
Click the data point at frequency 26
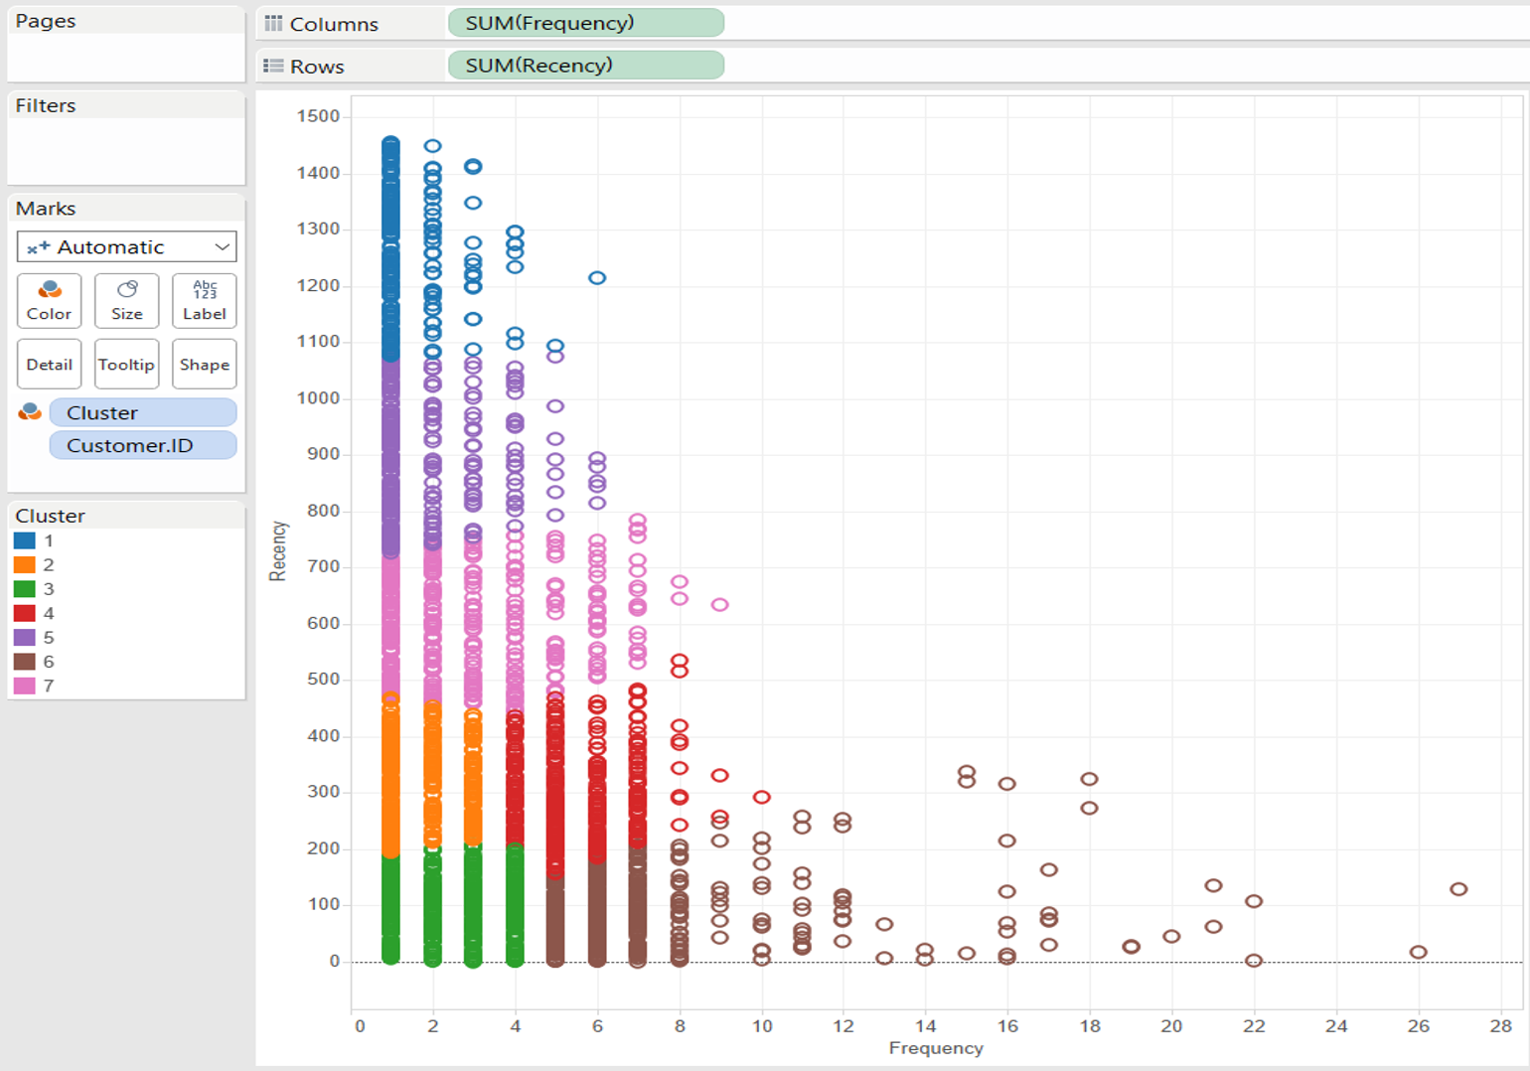tap(1419, 952)
